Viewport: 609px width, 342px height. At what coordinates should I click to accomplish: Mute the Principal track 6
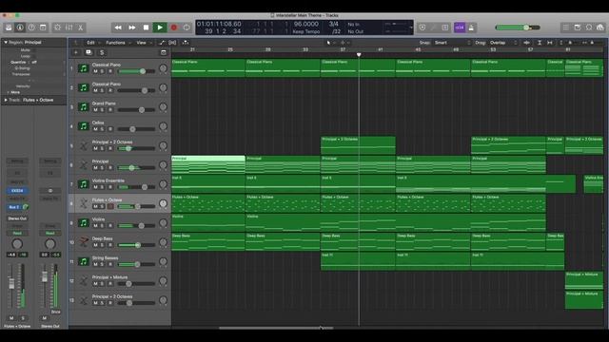tap(95, 168)
